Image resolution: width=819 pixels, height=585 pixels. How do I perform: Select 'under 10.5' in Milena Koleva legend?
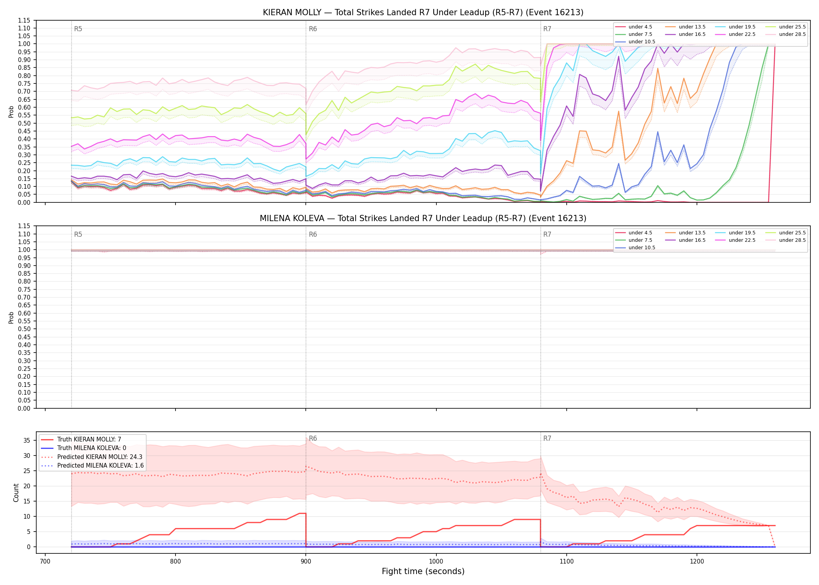pyautogui.click(x=635, y=248)
